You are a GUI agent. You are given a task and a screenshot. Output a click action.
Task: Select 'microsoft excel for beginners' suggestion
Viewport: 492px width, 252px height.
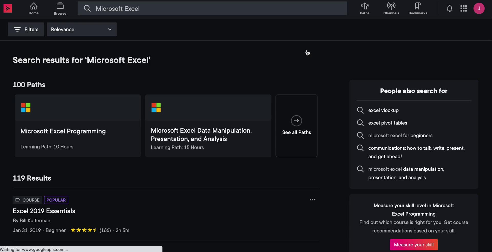[x=400, y=135]
